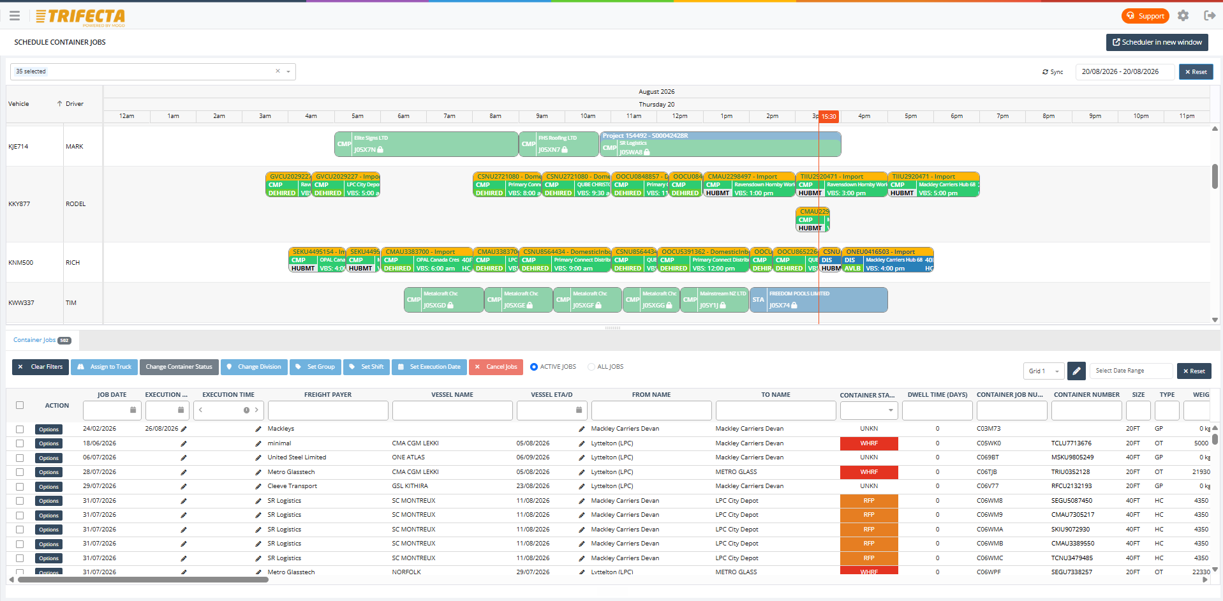This screenshot has width=1223, height=601.
Task: Open Execution date filter calendar icon
Action: (x=181, y=410)
